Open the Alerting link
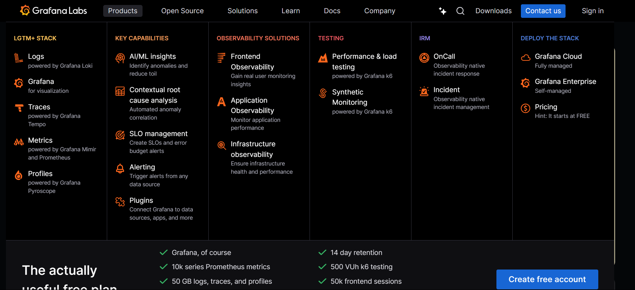The image size is (635, 290). coord(142,167)
